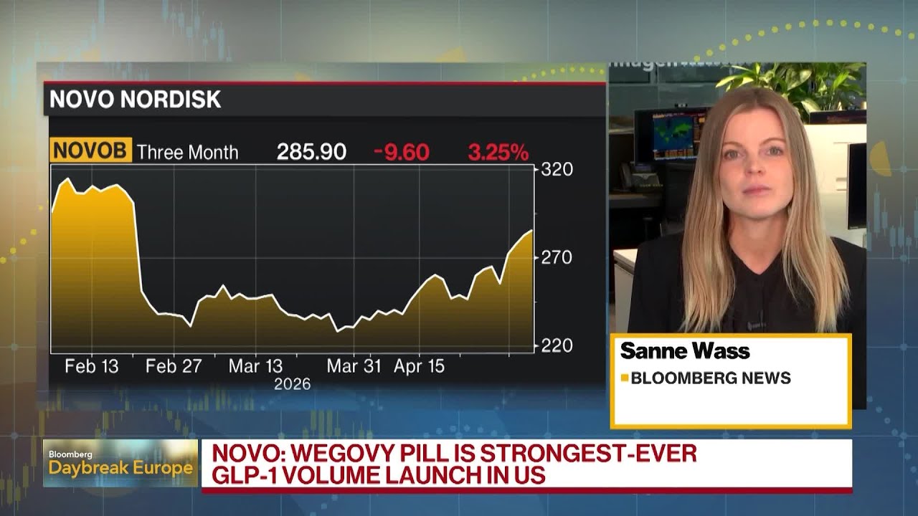Click the NOVO NORDISK chart title

pyautogui.click(x=135, y=99)
